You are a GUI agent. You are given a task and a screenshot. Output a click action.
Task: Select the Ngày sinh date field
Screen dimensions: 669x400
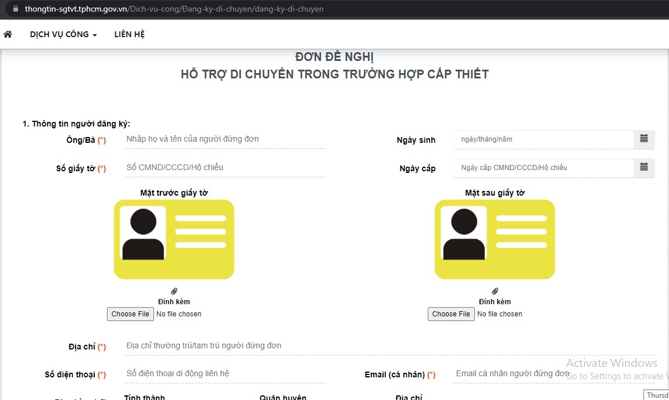point(542,139)
